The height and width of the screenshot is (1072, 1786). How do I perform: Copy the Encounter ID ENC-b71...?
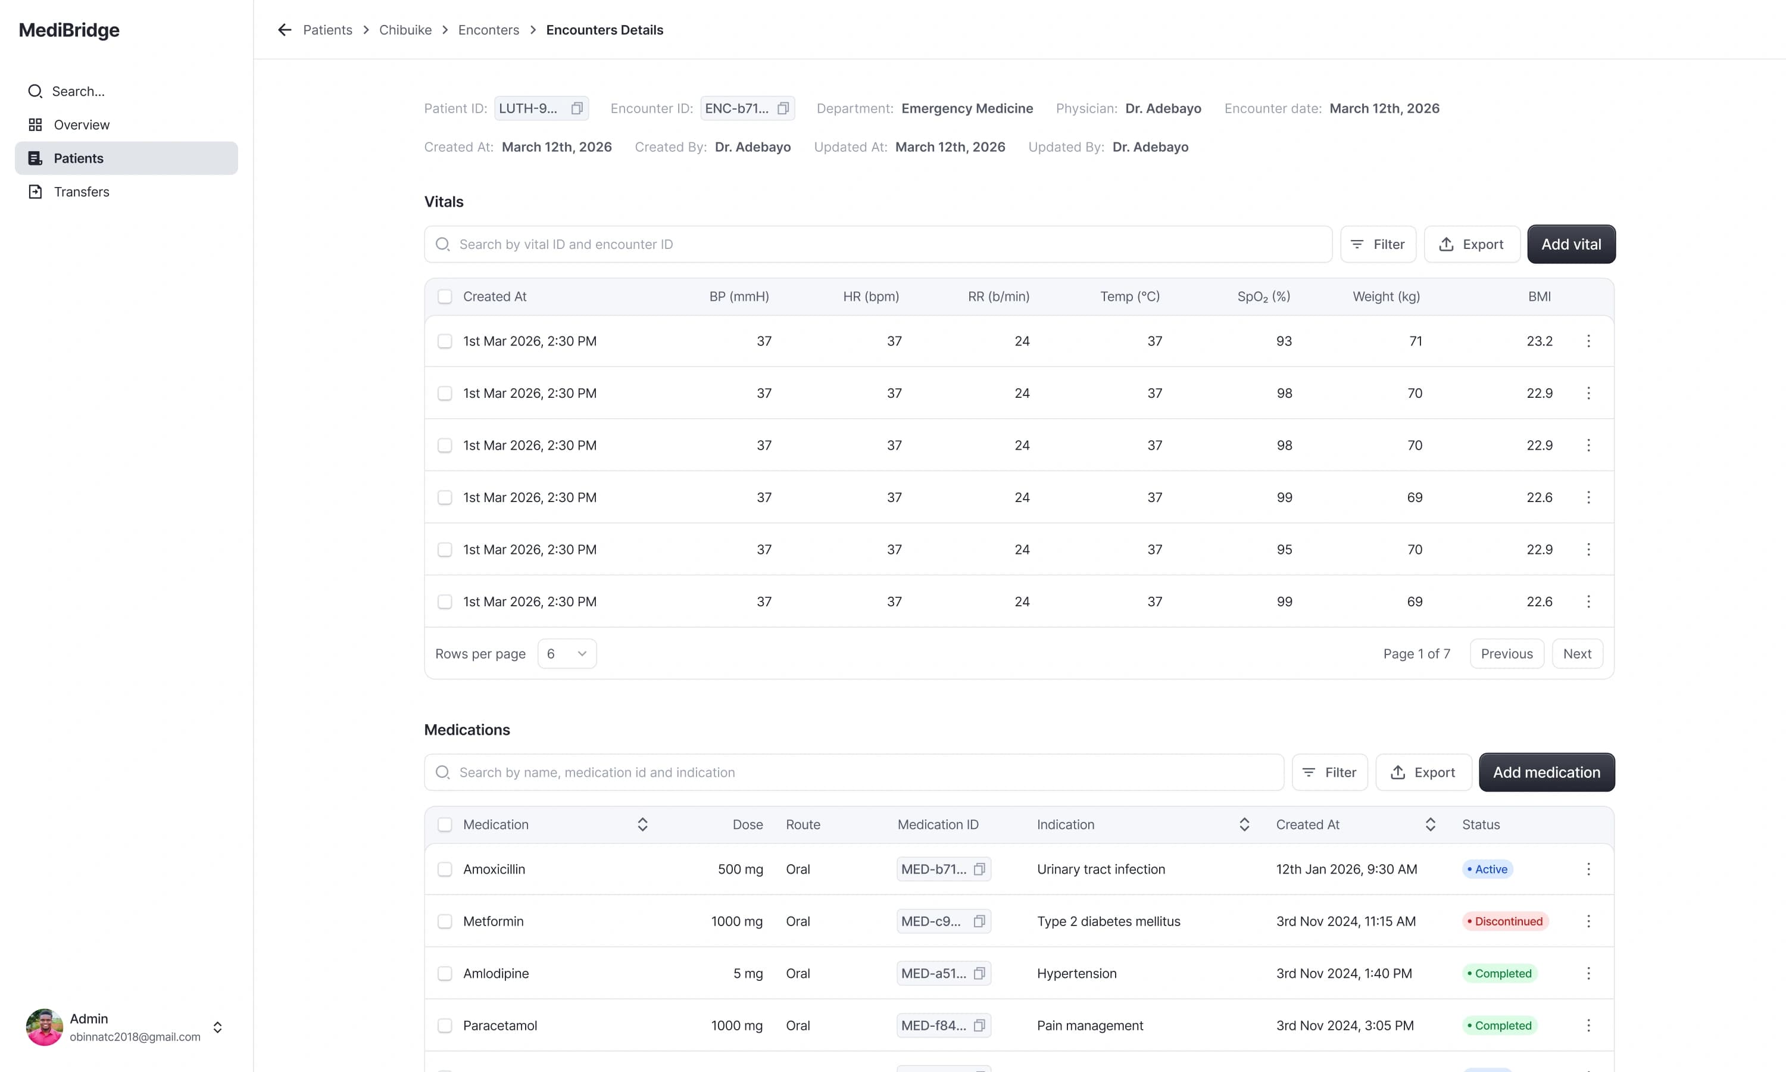pos(783,108)
